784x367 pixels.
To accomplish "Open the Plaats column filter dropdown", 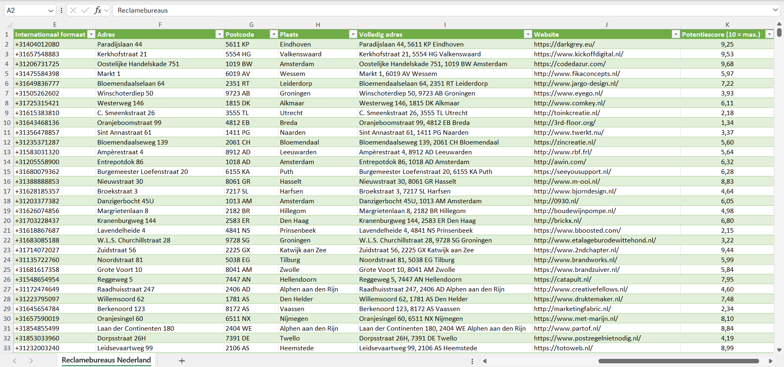I will coord(353,34).
